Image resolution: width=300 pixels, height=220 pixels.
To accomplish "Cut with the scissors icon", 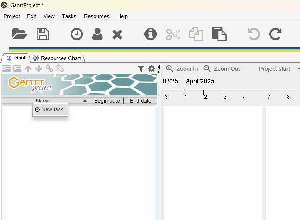I will pyautogui.click(x=173, y=35).
